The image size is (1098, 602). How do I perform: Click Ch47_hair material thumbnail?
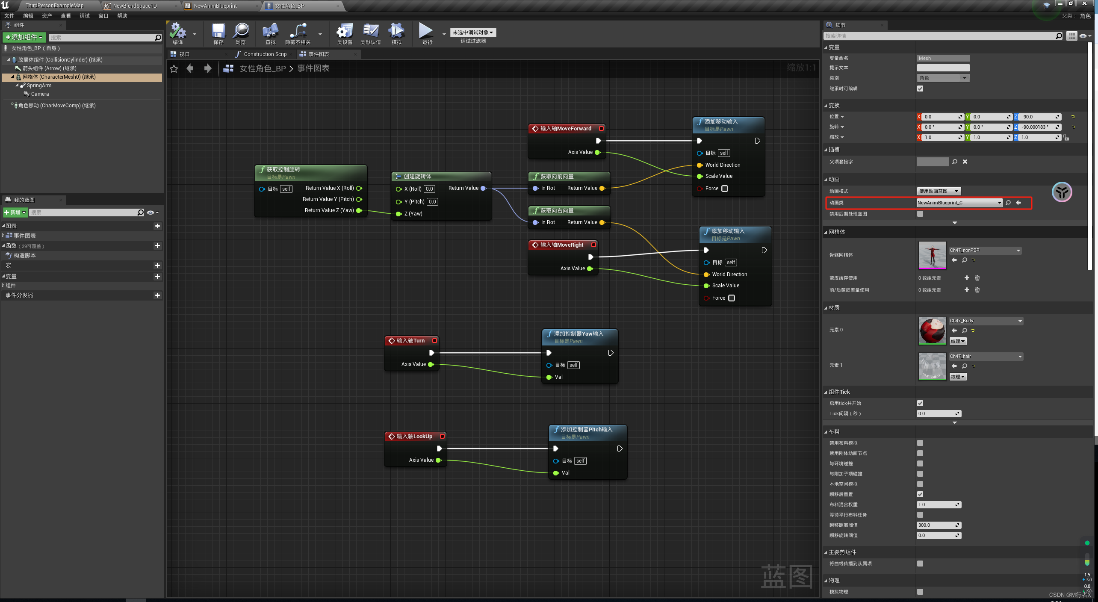coord(933,366)
